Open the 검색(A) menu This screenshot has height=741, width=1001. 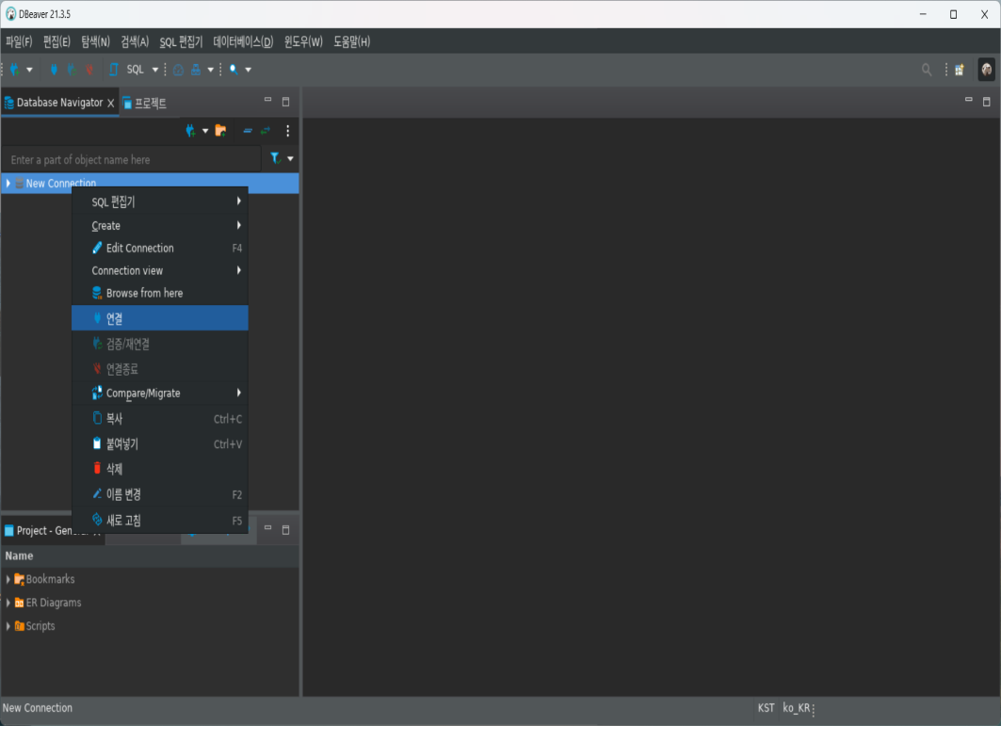point(135,42)
